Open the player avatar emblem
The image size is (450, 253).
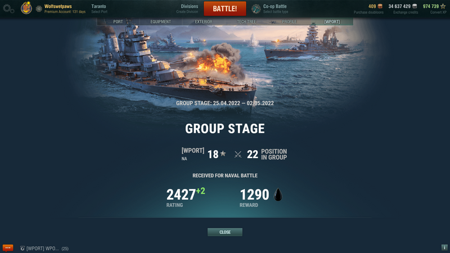coord(26,8)
